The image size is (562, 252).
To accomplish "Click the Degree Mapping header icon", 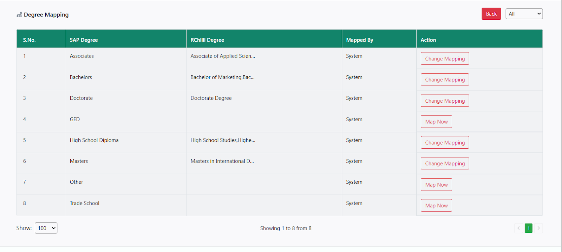I will 19,15.
